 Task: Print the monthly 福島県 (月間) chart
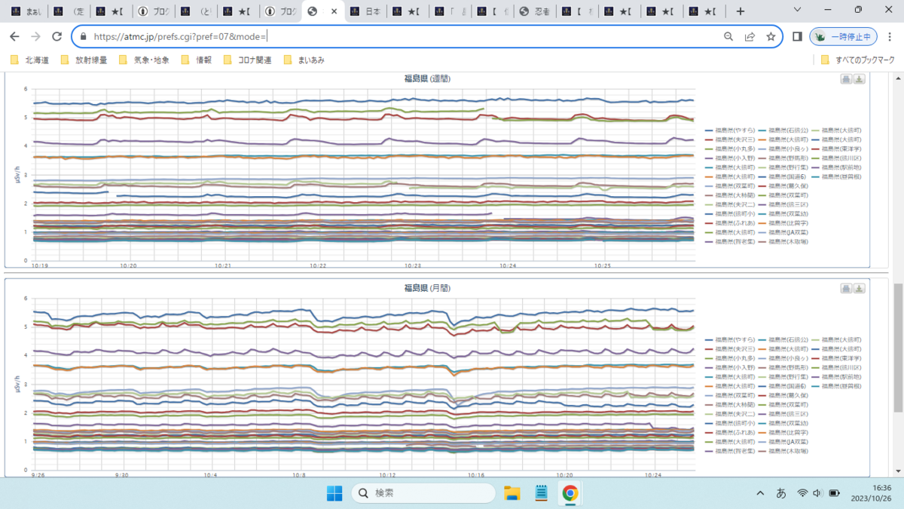(x=846, y=289)
